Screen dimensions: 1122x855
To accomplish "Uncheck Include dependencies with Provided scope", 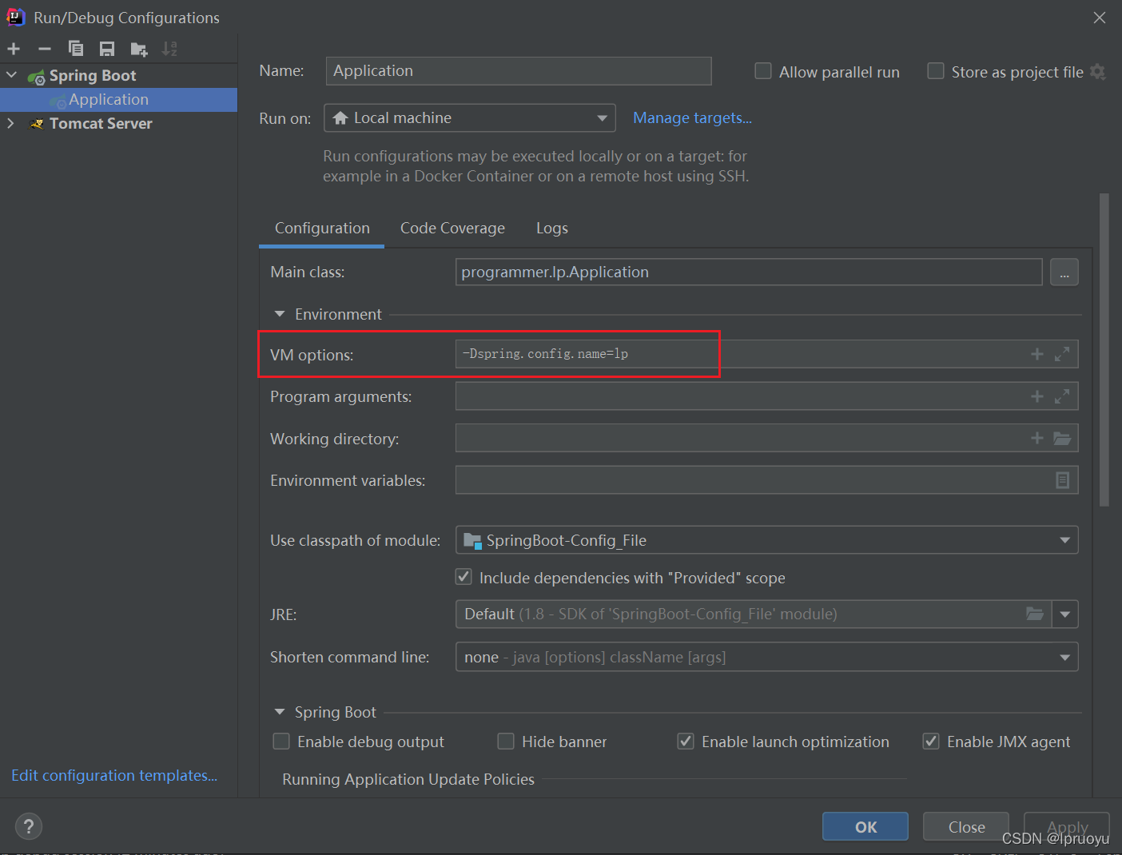I will 464,577.
